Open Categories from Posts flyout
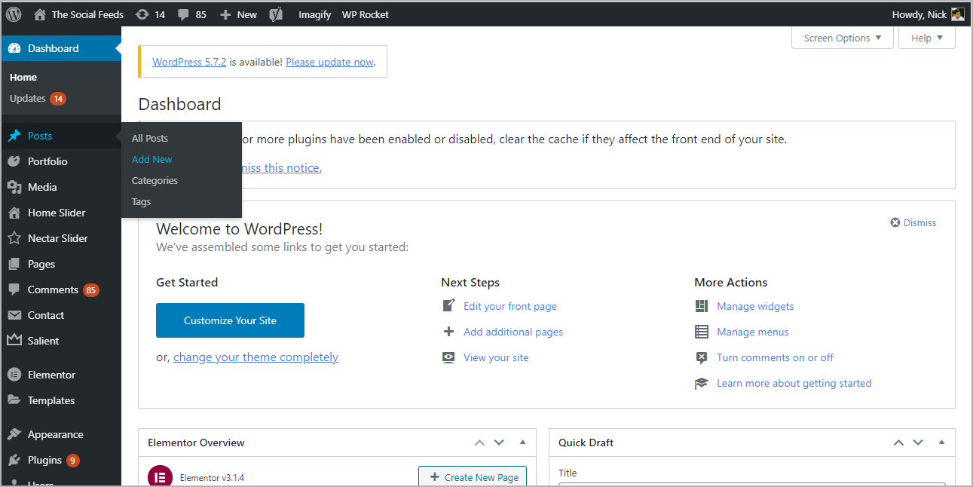This screenshot has width=973, height=487. pyautogui.click(x=155, y=180)
